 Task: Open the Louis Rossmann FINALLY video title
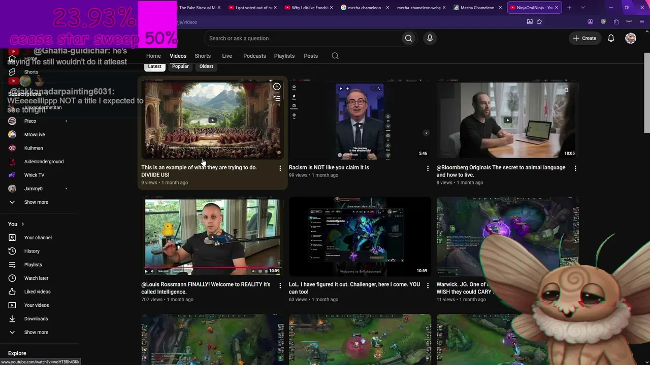[206, 288]
